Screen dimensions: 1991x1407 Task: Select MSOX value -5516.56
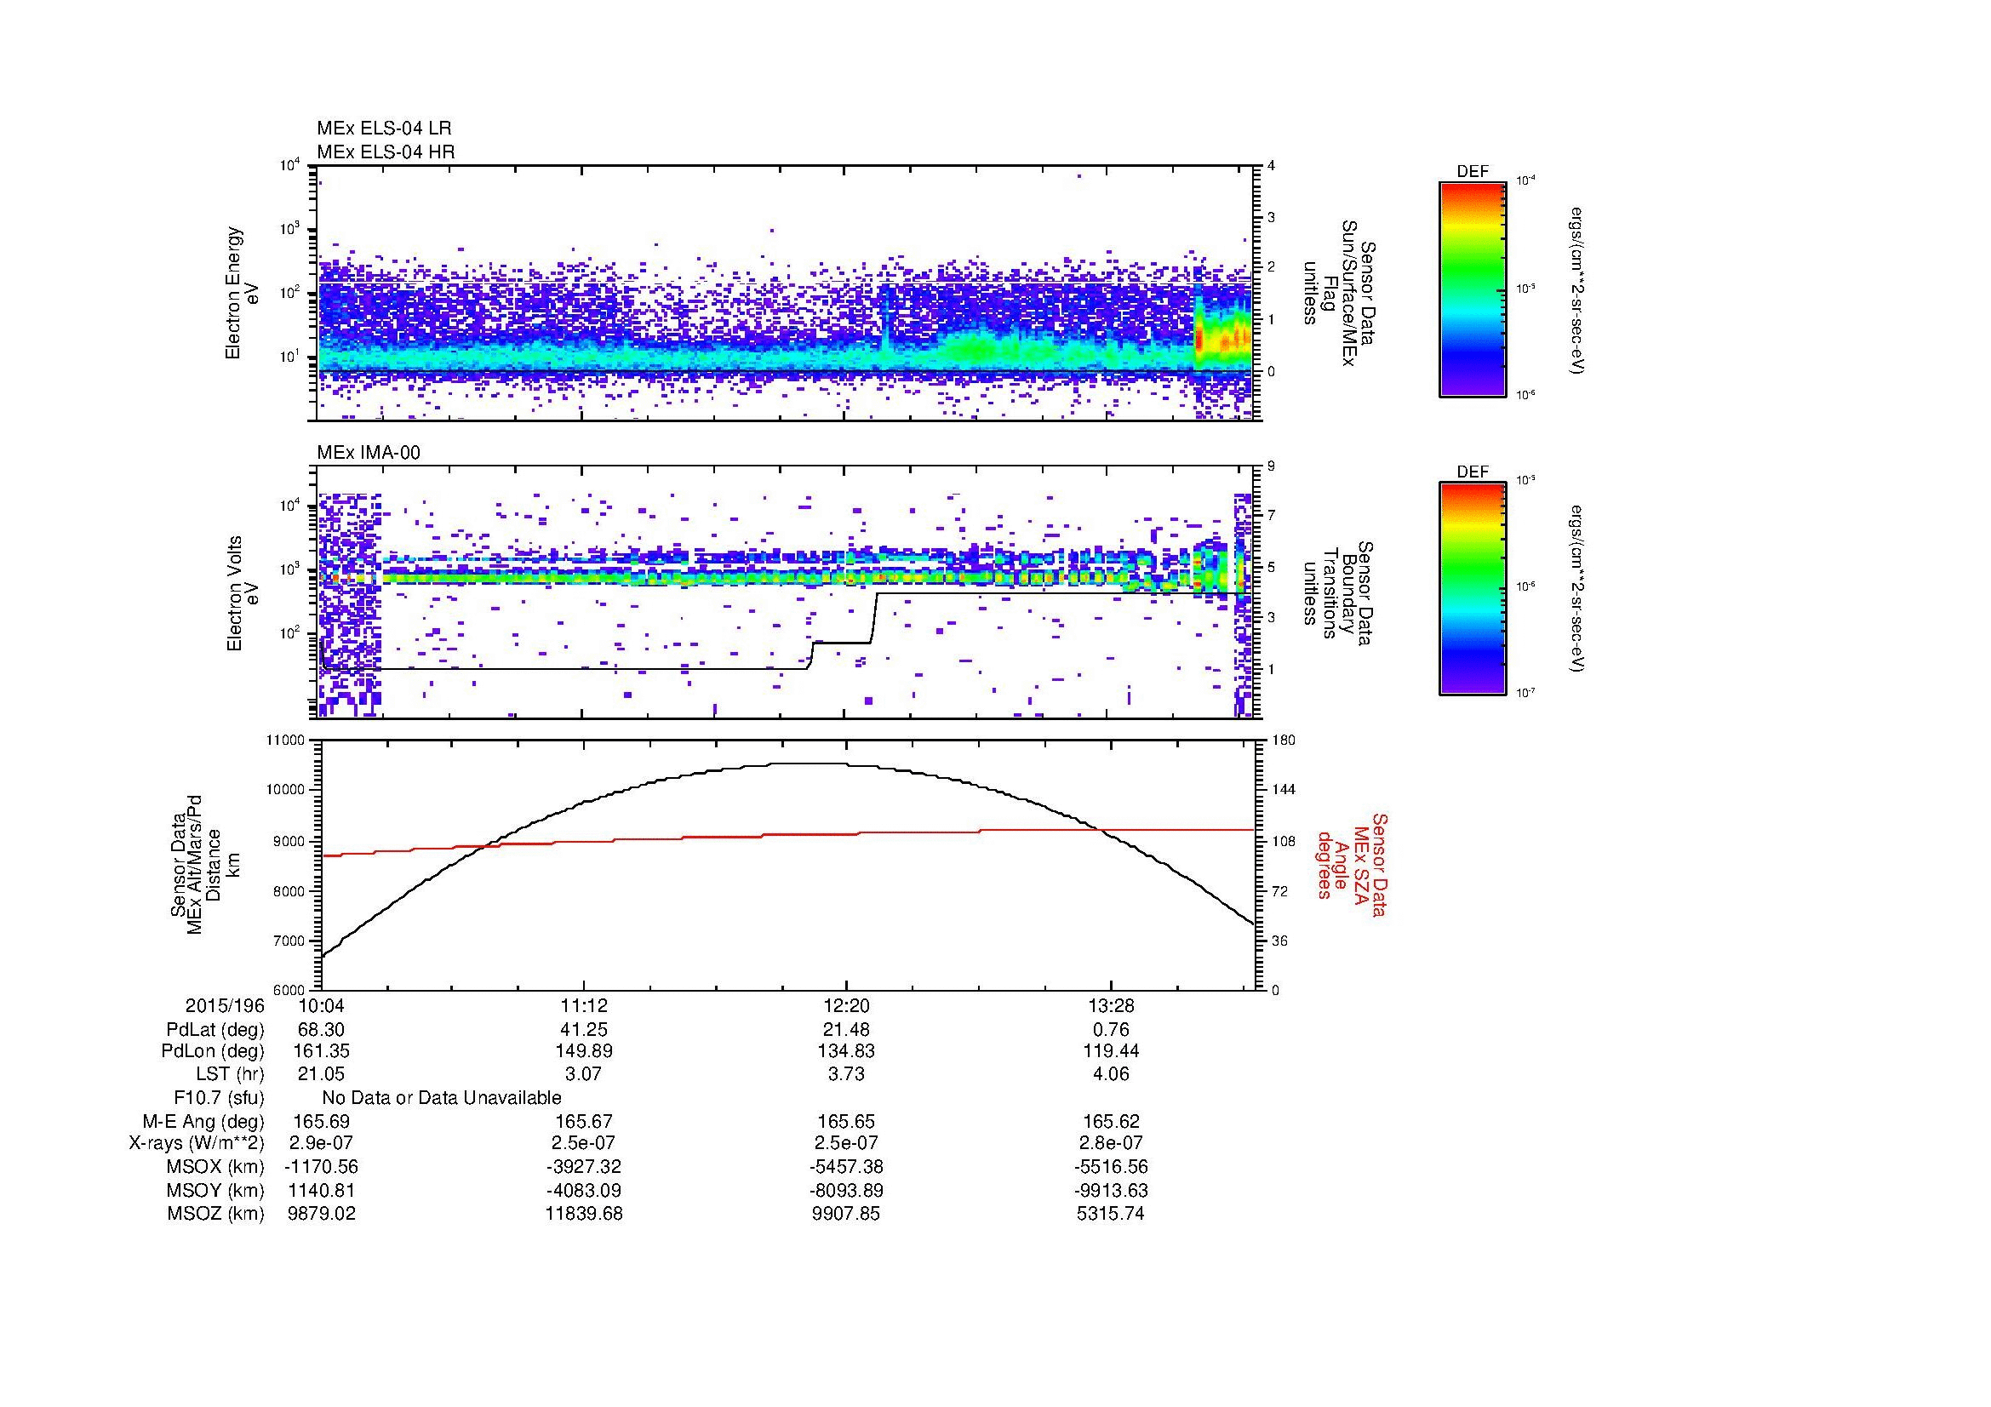point(1111,1167)
